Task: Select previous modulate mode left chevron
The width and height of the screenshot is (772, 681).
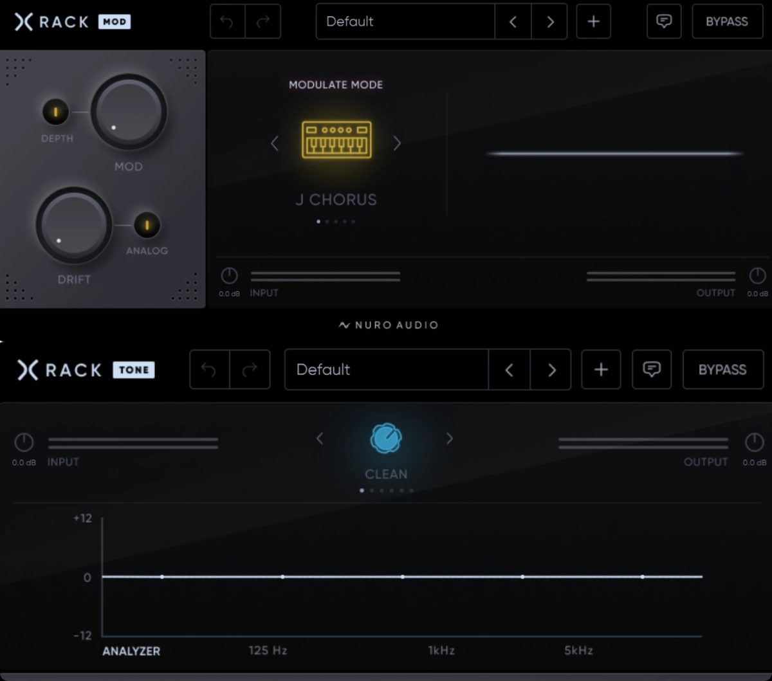Action: tap(275, 143)
